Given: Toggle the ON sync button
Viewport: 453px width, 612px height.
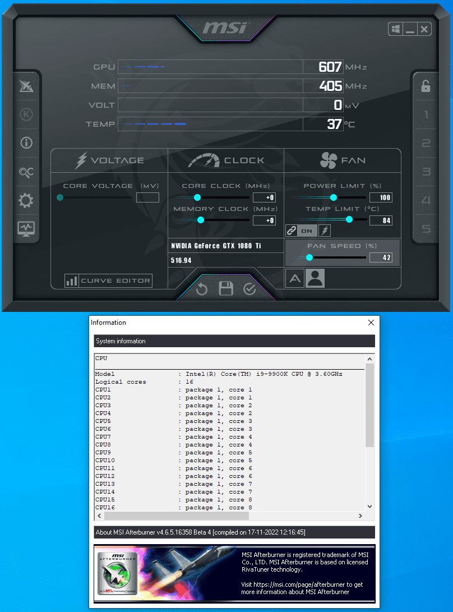Looking at the screenshot, I should point(307,231).
